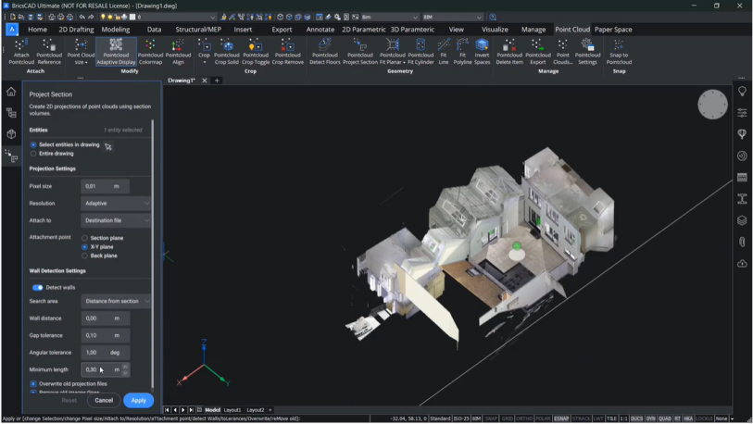Switch to the Visualize ribbon tab
Screen dimensions: 753x424
click(495, 30)
